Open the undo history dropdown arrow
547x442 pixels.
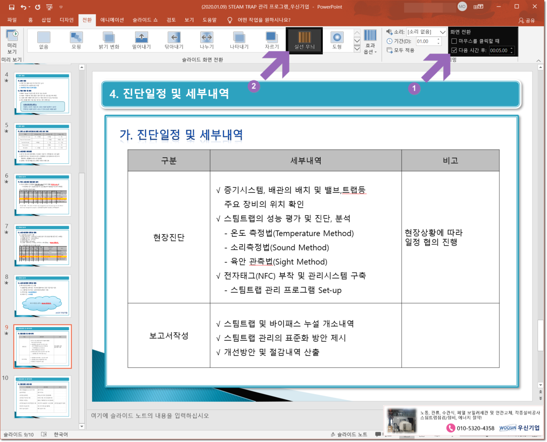[29, 7]
